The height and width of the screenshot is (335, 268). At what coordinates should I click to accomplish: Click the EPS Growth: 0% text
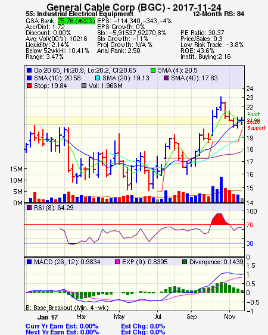click(x=121, y=27)
